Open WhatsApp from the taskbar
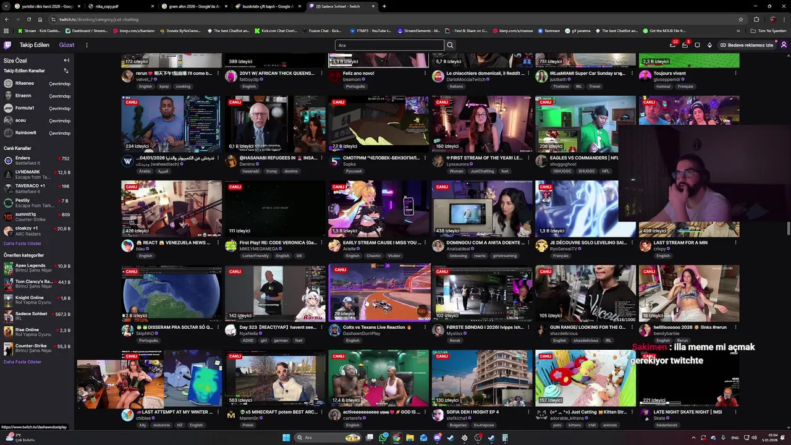This screenshot has height=445, width=791. (383, 438)
